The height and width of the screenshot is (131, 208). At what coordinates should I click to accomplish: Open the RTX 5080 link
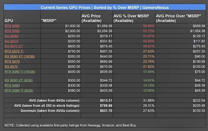click(x=12, y=26)
